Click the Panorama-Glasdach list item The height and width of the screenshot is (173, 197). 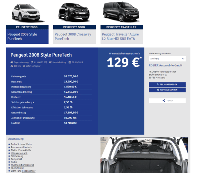pyautogui.click(x=21, y=147)
